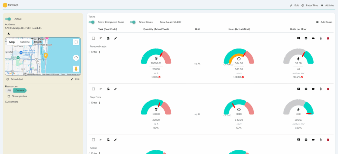Click the video icon on the Prep Floor row
Viewport: 338px width, 154px height.
(313, 89)
